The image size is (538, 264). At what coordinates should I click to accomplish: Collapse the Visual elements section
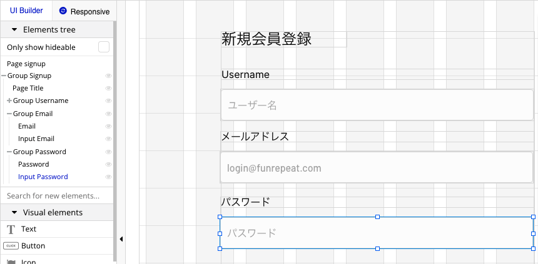[14, 212]
